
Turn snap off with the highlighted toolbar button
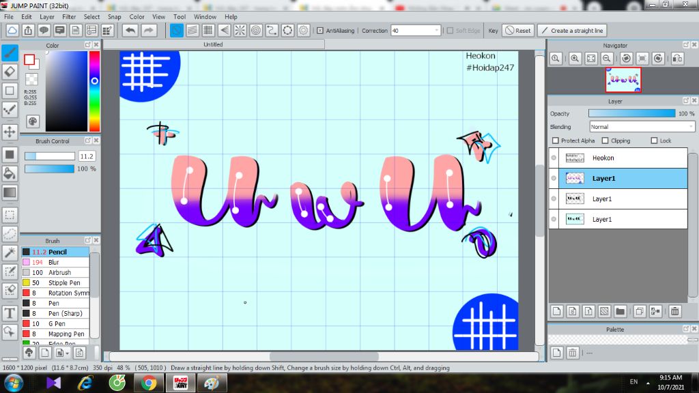coord(177,30)
